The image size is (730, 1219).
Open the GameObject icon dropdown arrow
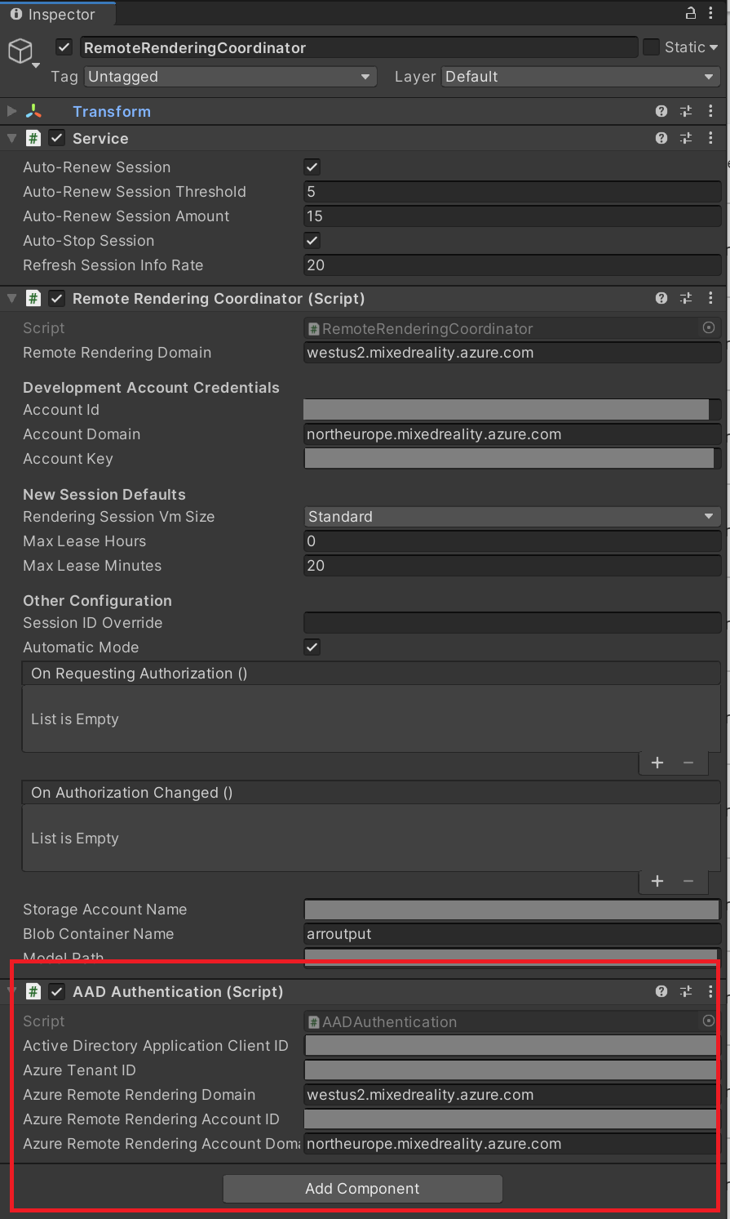[36, 65]
